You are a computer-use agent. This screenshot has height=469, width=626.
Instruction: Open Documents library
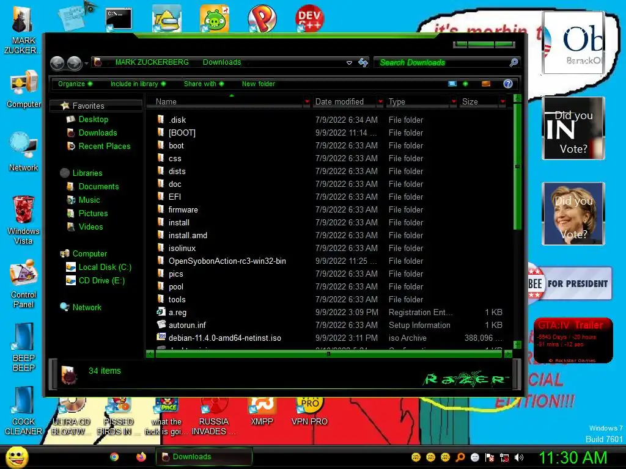(x=98, y=187)
